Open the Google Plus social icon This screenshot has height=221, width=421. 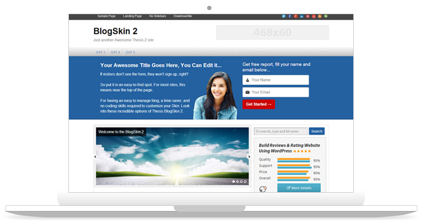click(x=296, y=17)
